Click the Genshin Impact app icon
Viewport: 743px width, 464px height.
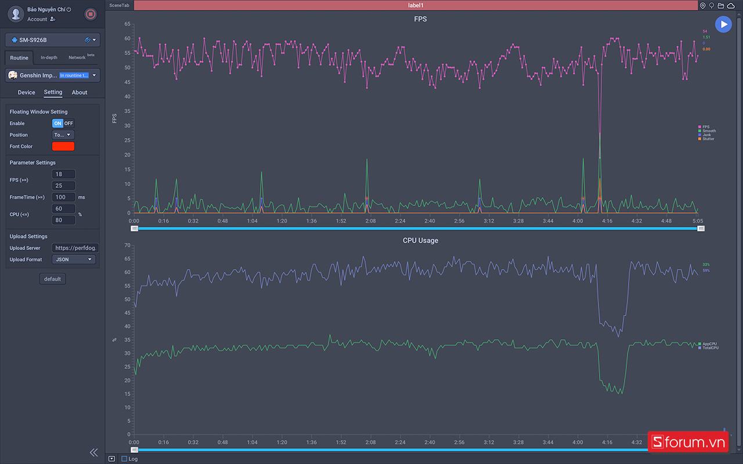[x=12, y=75]
